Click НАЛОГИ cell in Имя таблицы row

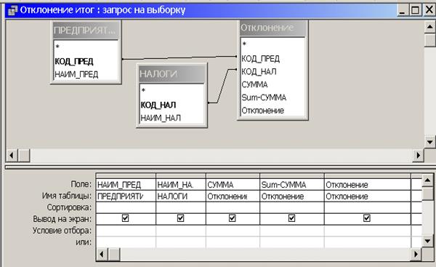pyautogui.click(x=181, y=196)
